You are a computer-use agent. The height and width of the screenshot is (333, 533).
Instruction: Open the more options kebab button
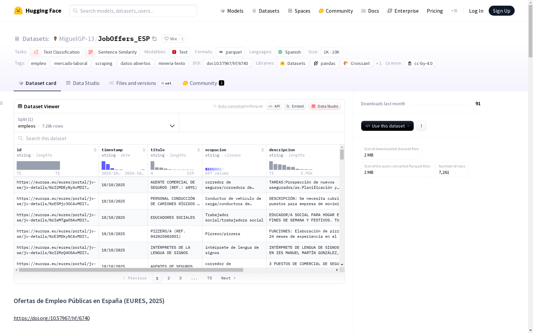click(421, 126)
